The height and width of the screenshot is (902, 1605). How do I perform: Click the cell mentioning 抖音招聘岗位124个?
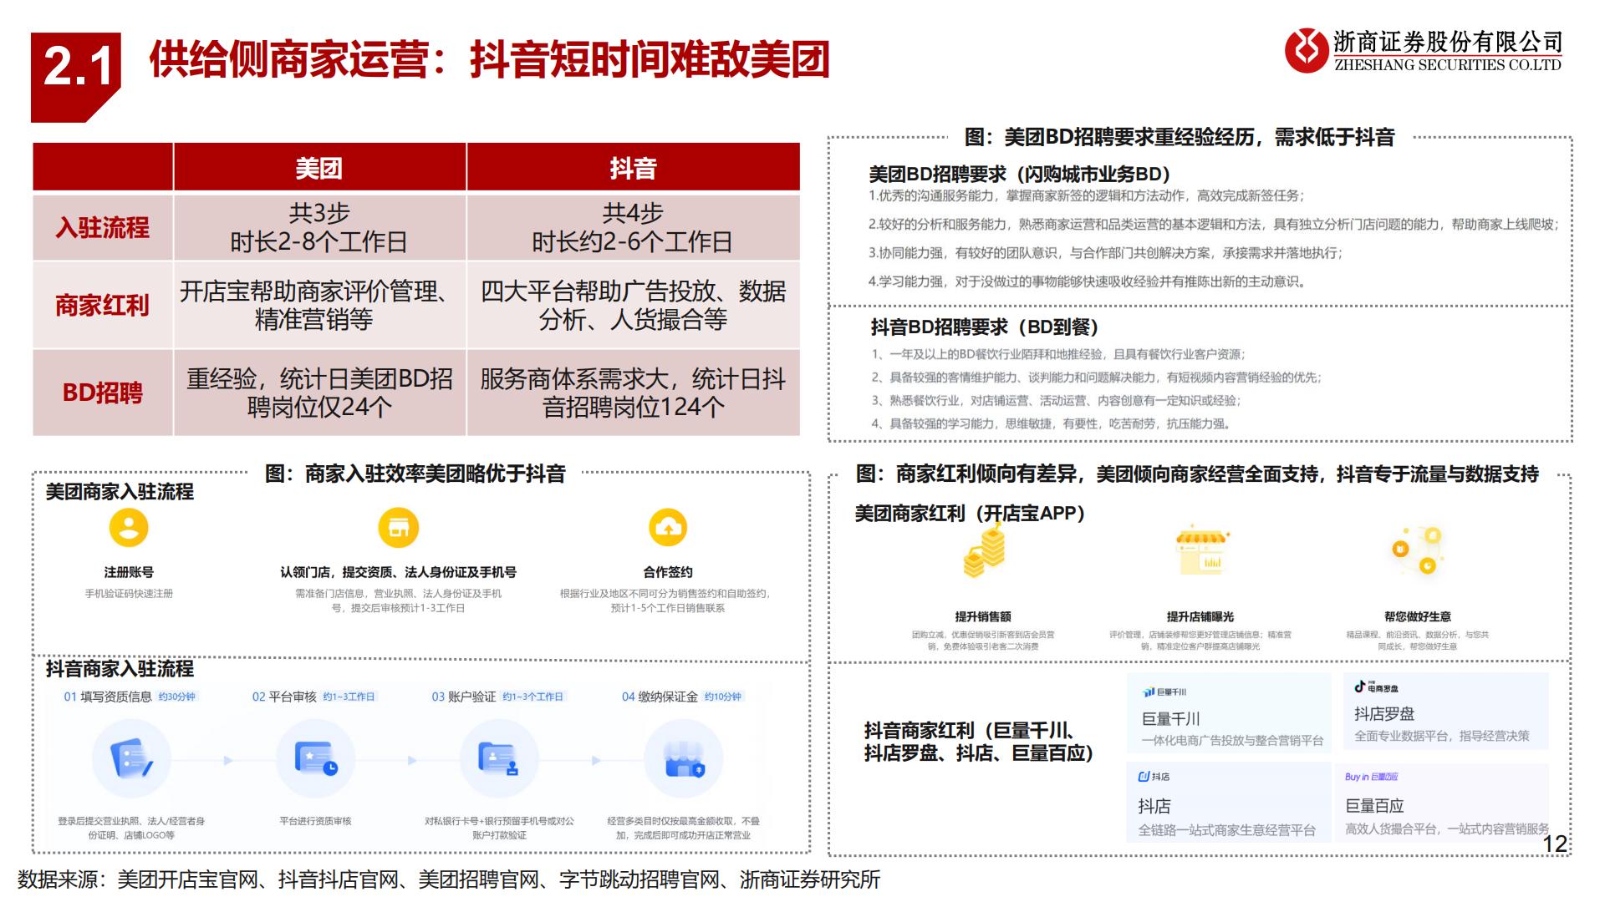[634, 393]
